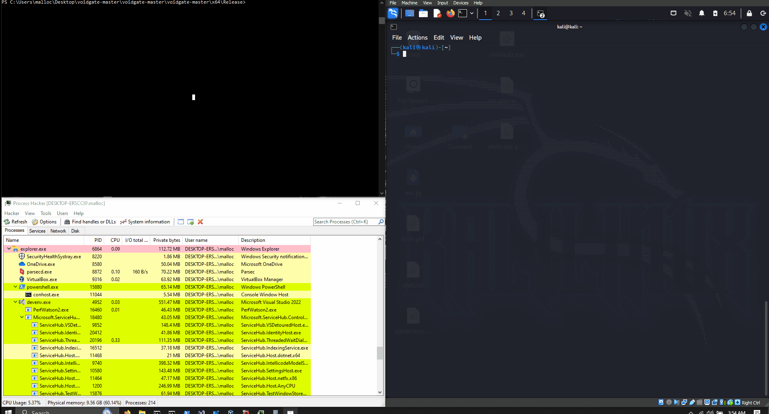Open the VirtualBox Input menu
This screenshot has width=769, height=414.
pos(443,3)
